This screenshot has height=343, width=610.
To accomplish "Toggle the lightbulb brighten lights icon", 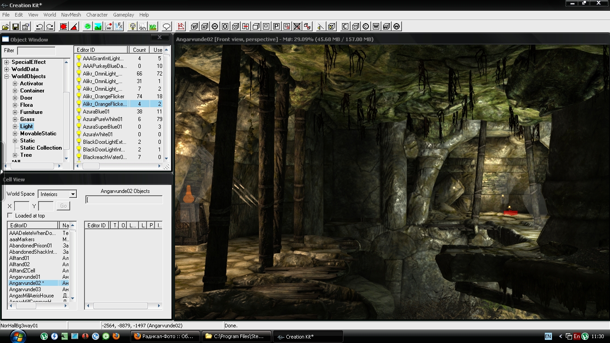I will pyautogui.click(x=132, y=26).
